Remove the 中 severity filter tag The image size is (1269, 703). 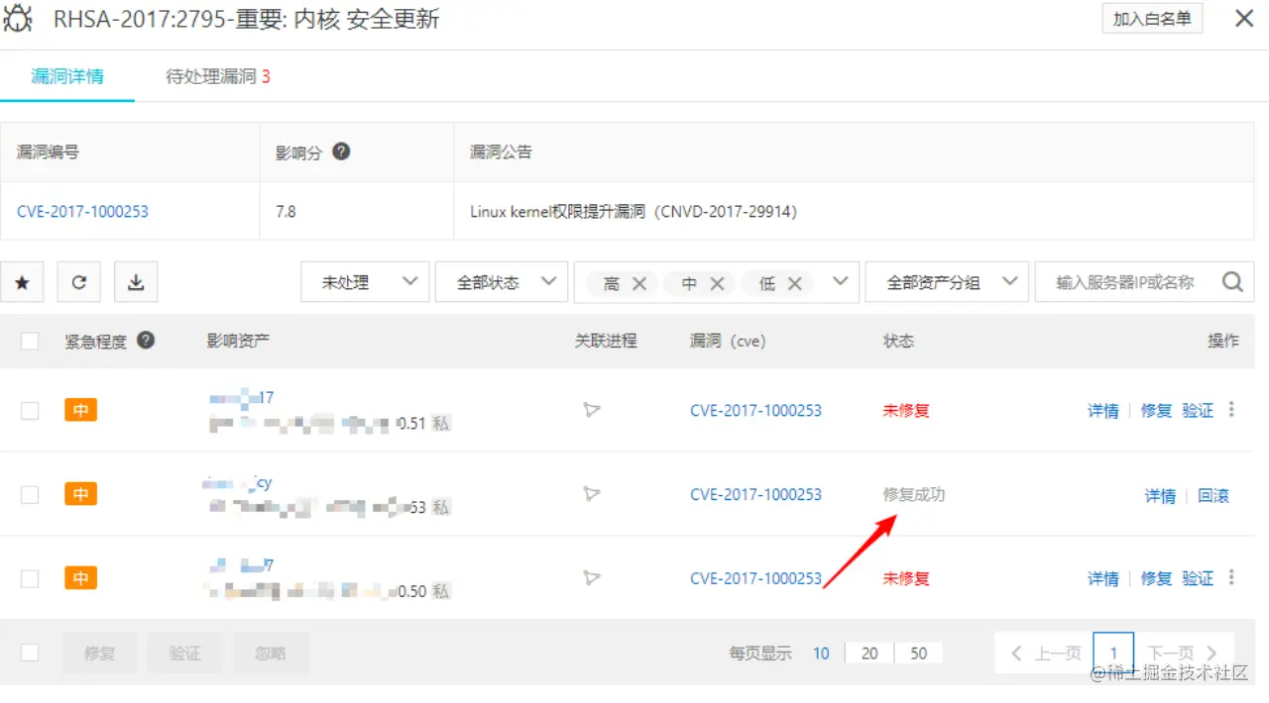coord(717,283)
